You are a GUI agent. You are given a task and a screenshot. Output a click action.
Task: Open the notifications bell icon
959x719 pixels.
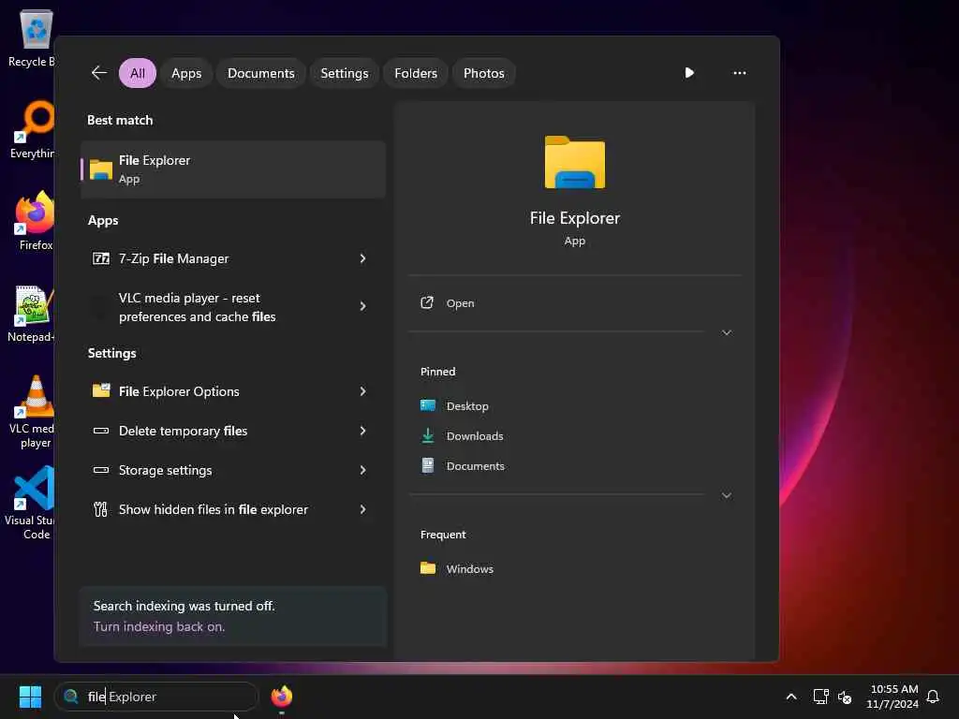tap(933, 697)
